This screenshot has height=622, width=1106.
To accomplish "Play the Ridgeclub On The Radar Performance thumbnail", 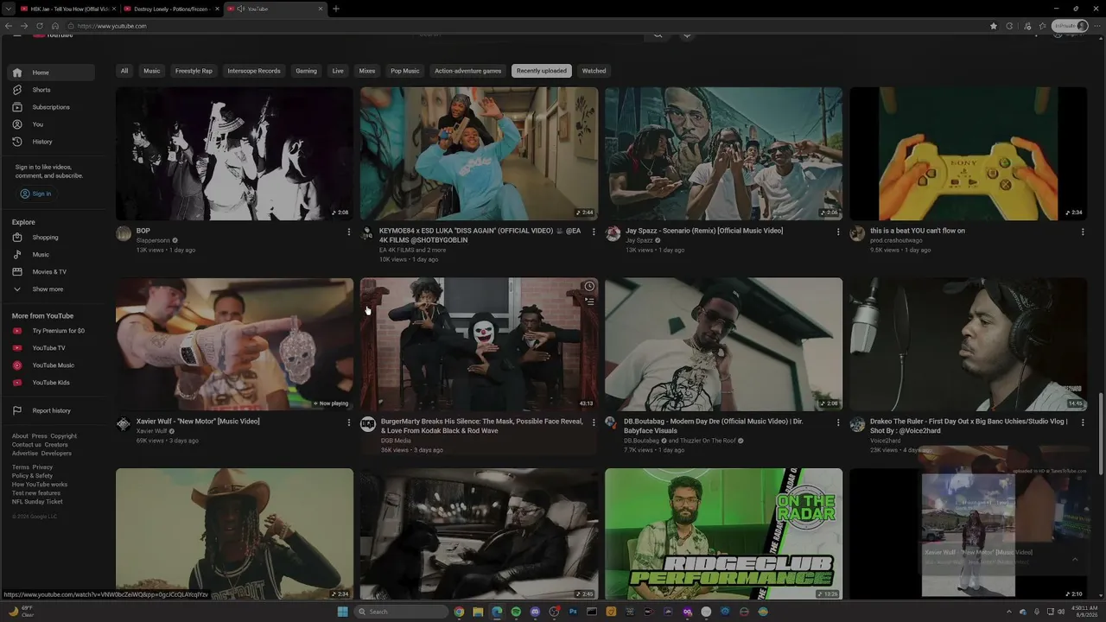I will [x=723, y=534].
